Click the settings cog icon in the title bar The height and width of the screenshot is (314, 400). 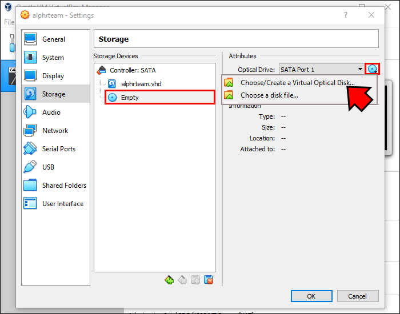pyautogui.click(x=25, y=15)
